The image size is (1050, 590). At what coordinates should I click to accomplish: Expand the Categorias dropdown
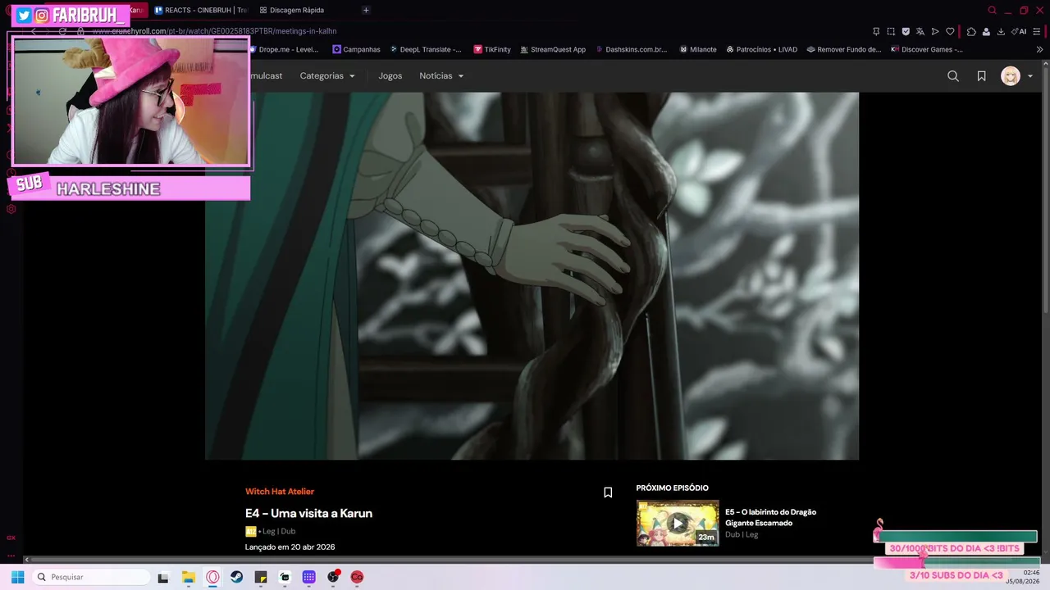pos(327,75)
